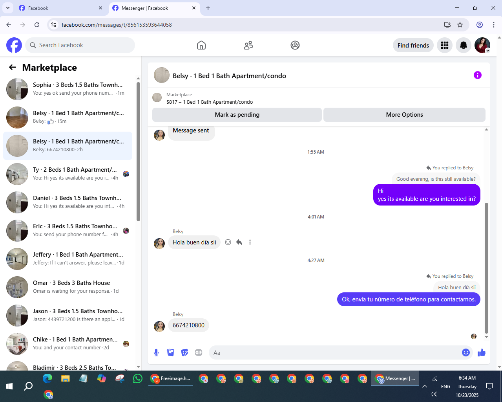
Task: Click down arrow of chat scrollbar
Action: click(487, 337)
